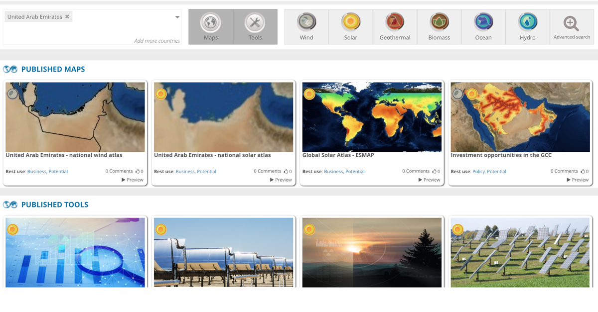
Task: Open the solar panel field tool thumbnail
Action: pos(520,252)
